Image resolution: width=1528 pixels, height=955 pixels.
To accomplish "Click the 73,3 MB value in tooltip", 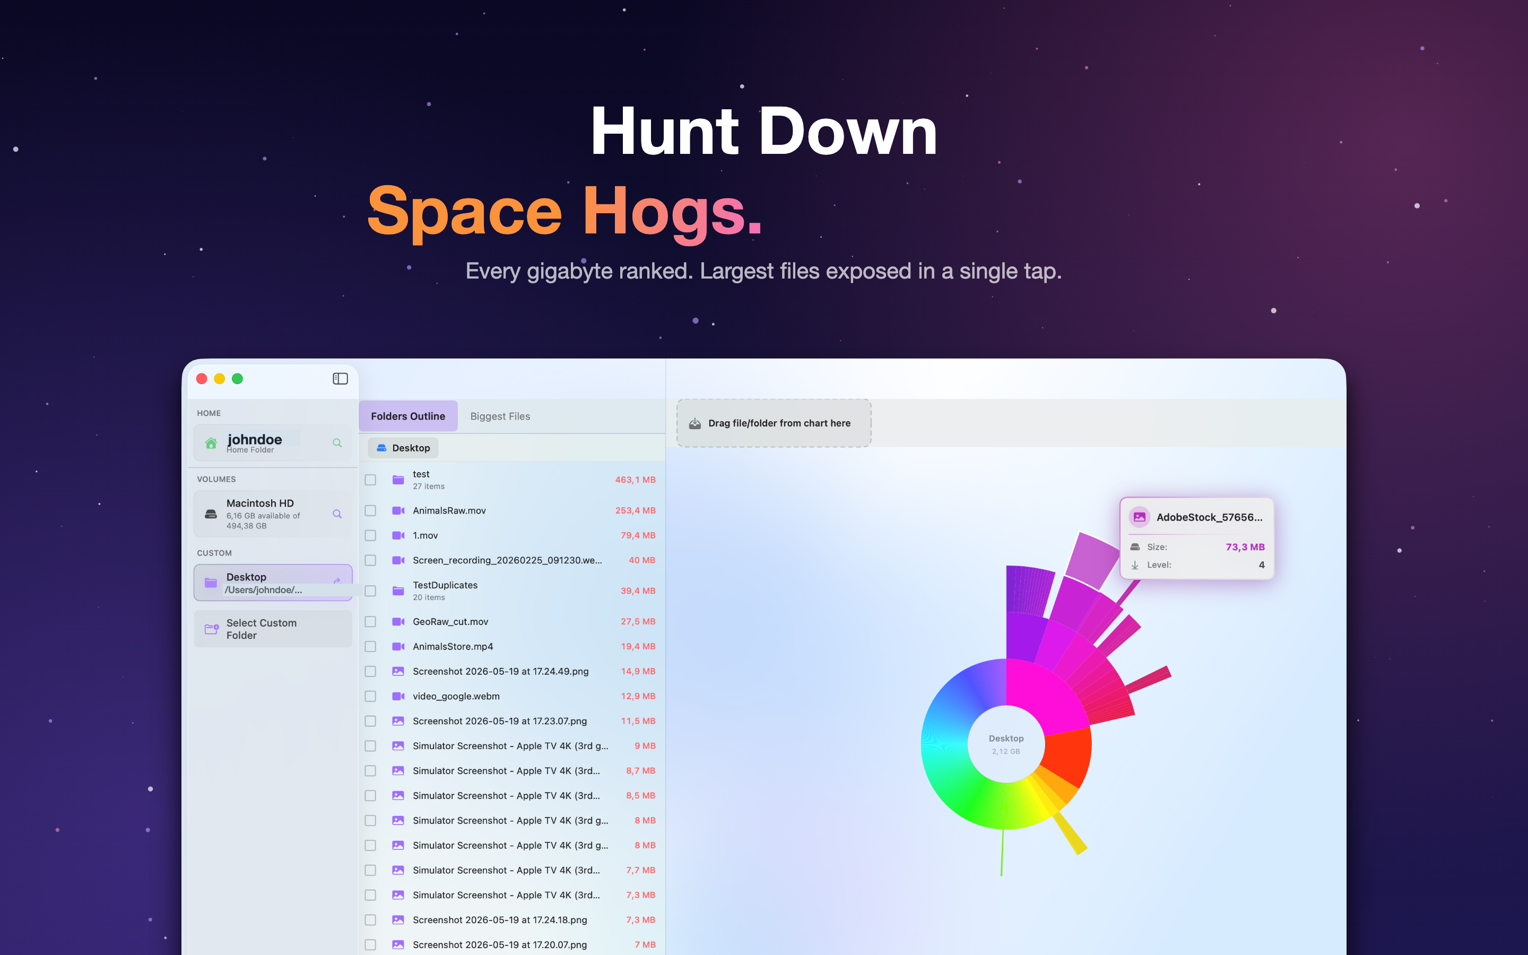I will (1245, 547).
